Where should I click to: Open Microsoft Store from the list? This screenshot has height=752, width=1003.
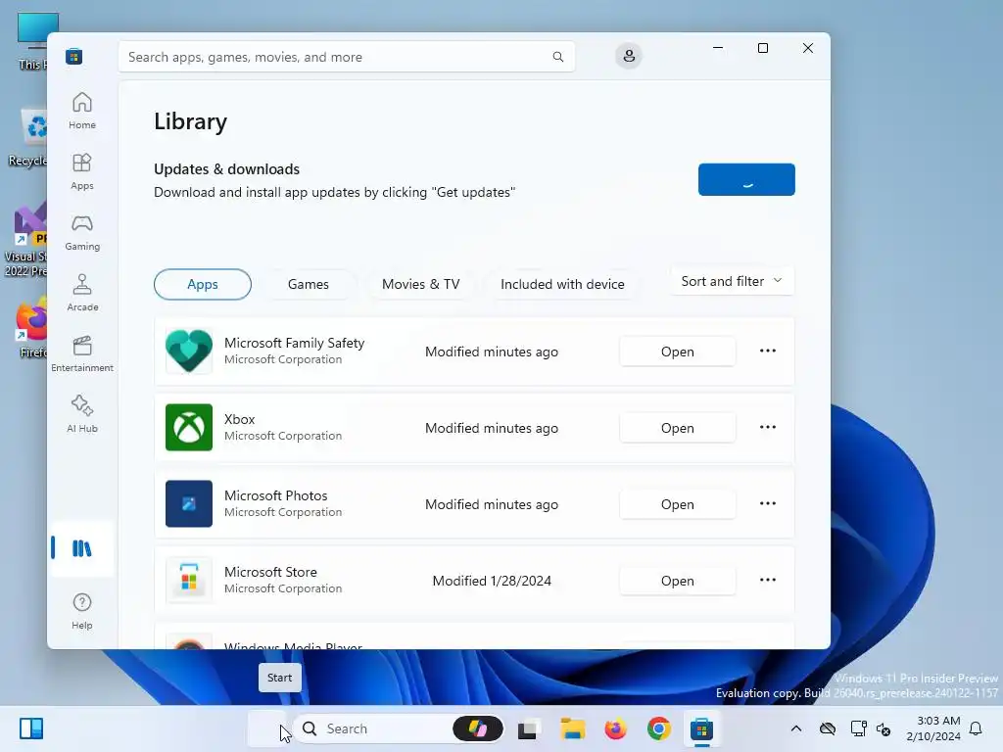click(678, 581)
